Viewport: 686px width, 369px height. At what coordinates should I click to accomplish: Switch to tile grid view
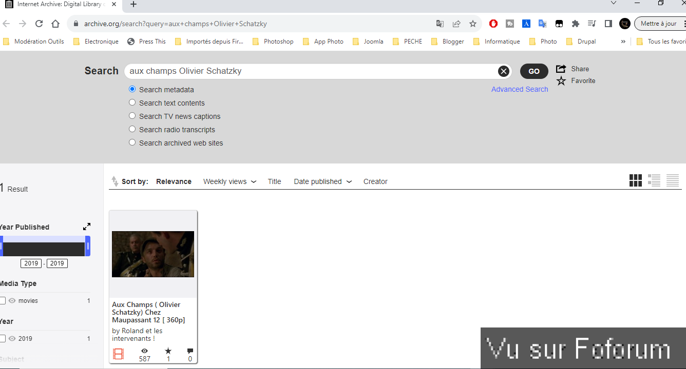[635, 180]
